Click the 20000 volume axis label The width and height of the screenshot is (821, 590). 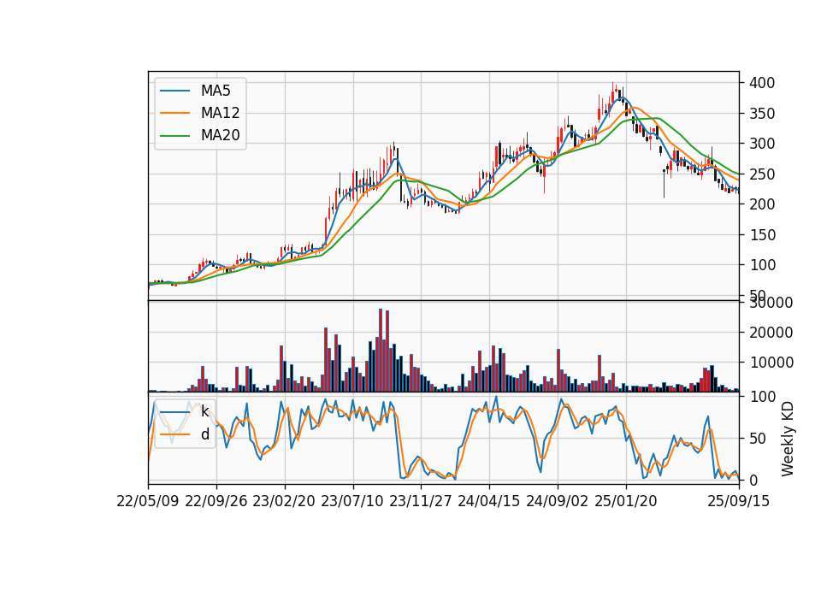[771, 333]
